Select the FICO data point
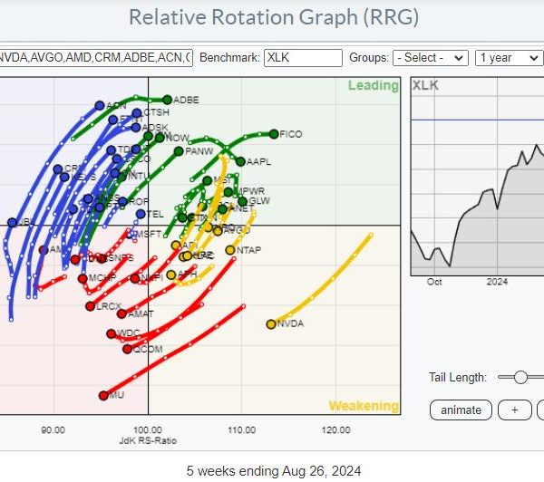544x482 pixels. [274, 133]
